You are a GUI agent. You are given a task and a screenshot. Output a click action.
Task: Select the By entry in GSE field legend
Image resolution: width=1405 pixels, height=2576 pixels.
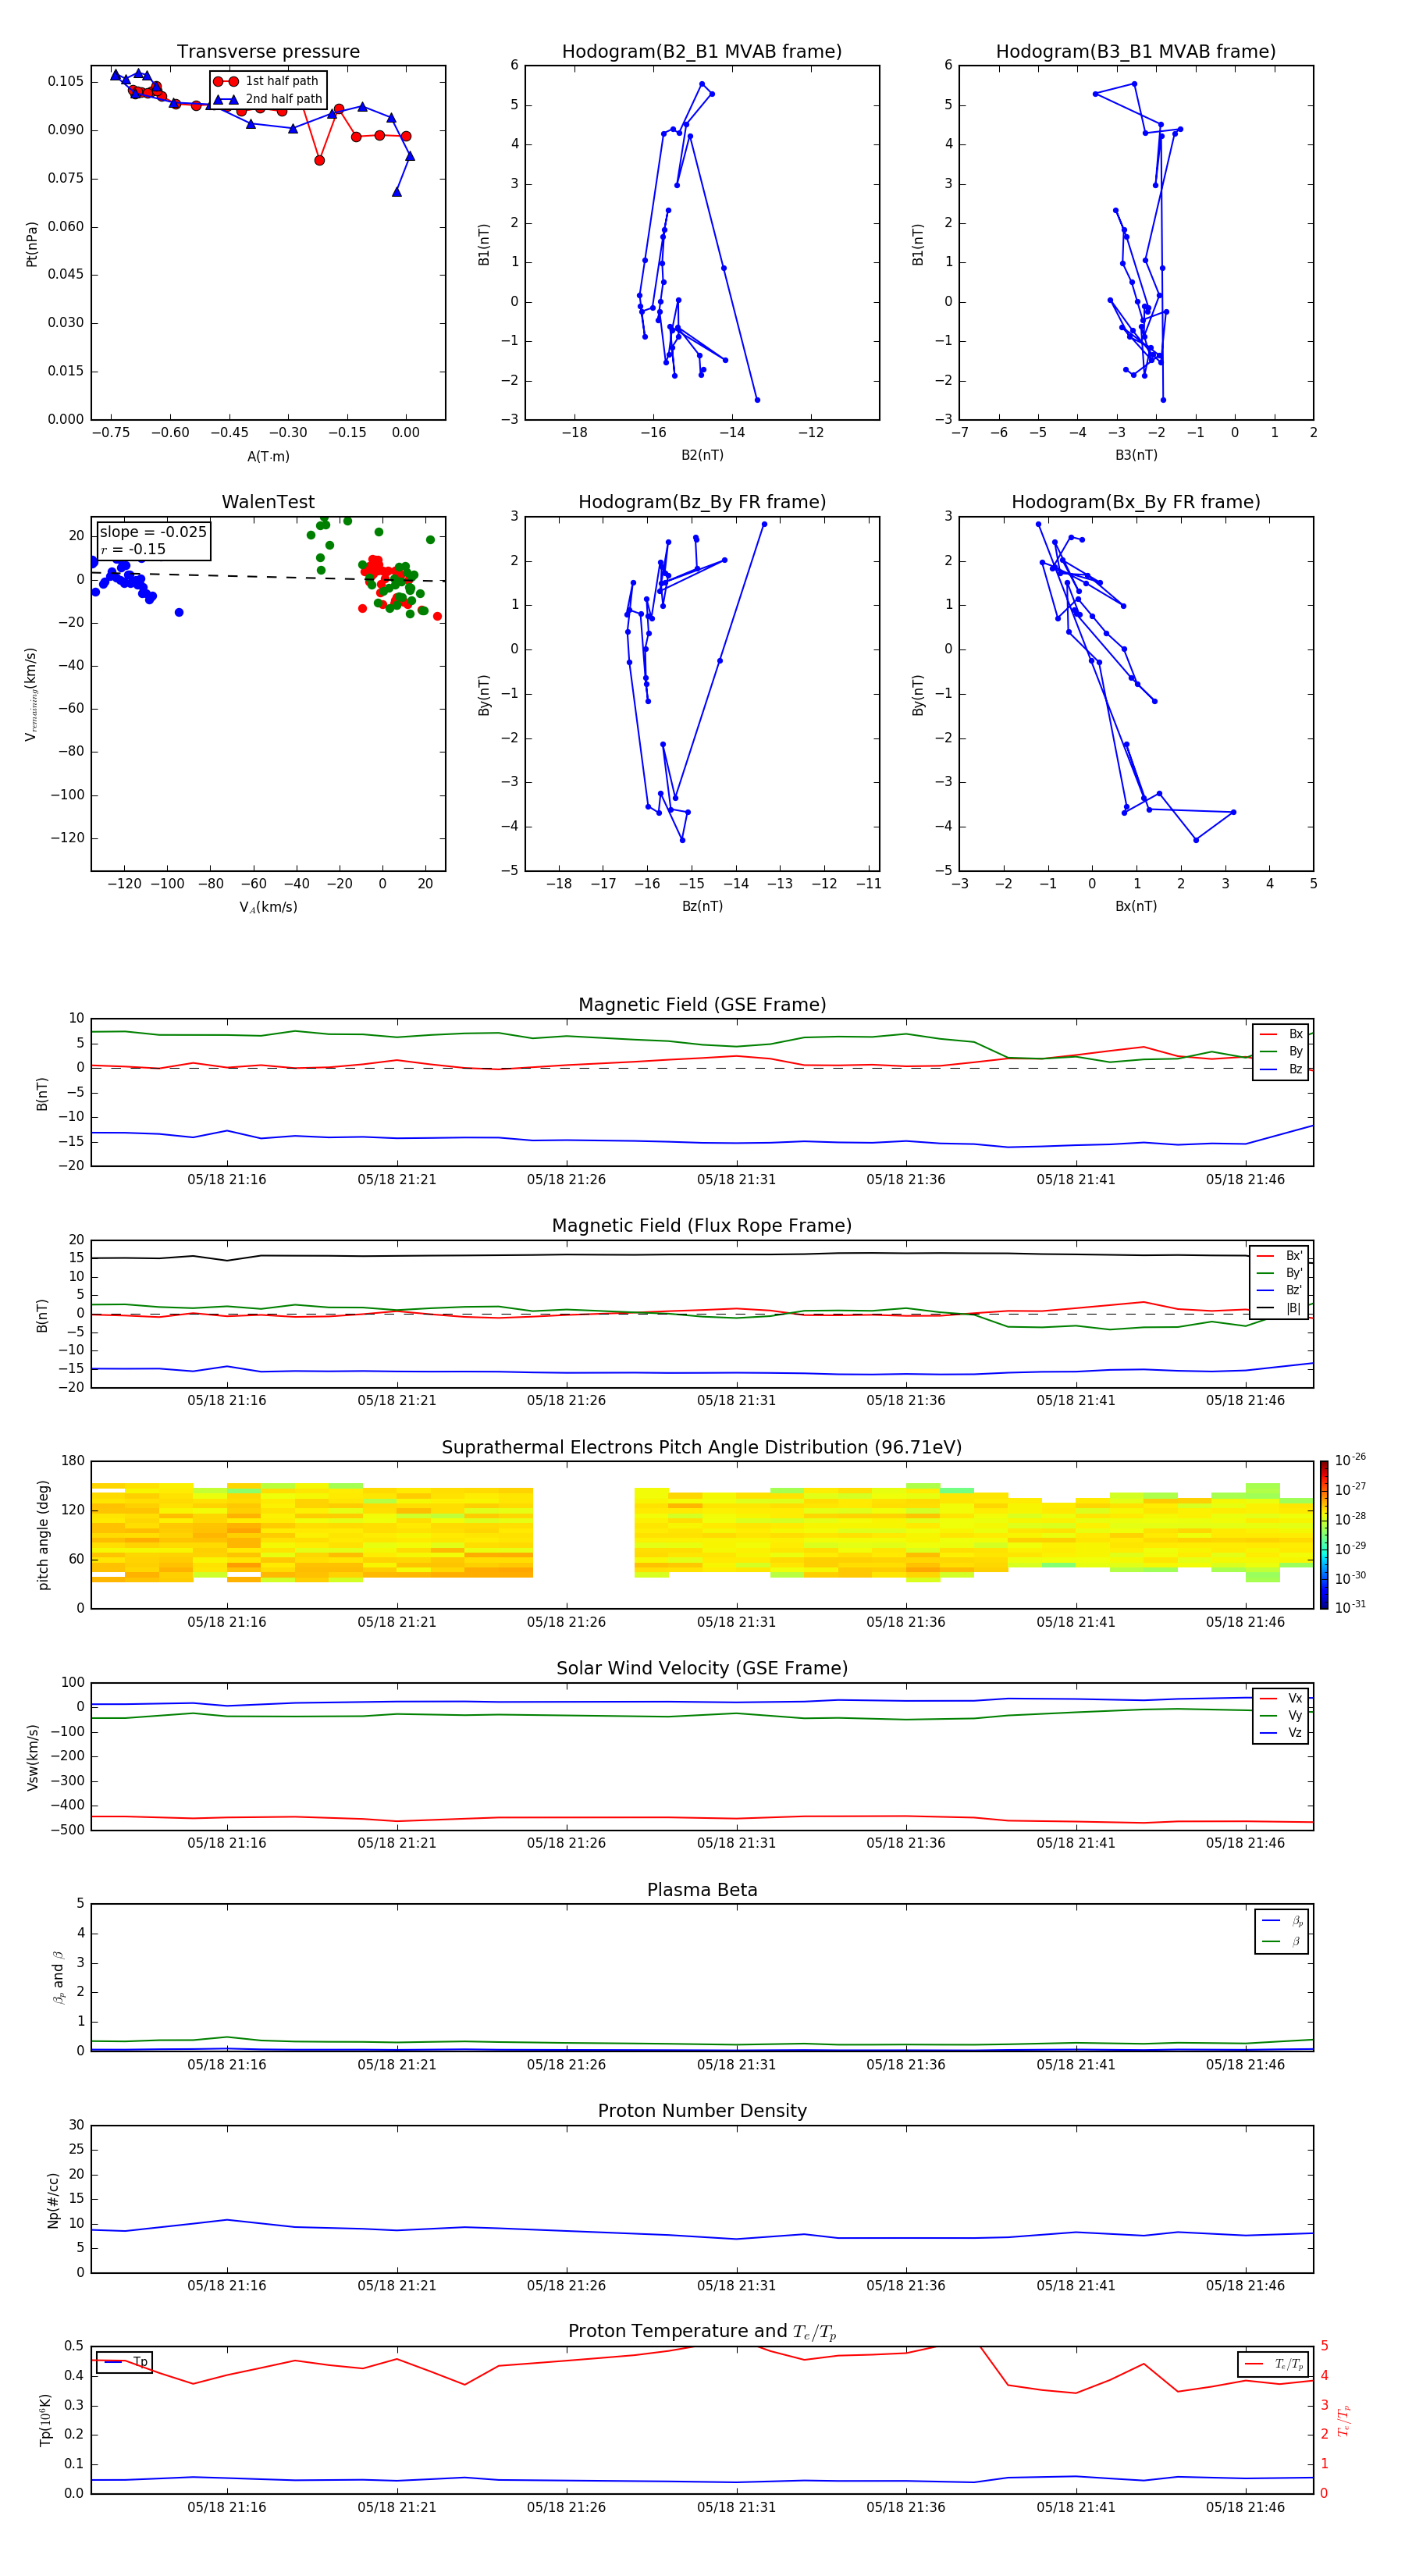[x=1281, y=1051]
